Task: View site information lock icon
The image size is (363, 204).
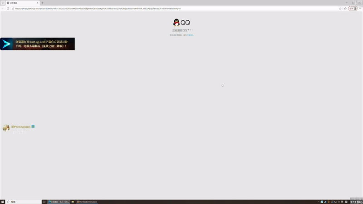Action: pyautogui.click(x=13, y=9)
